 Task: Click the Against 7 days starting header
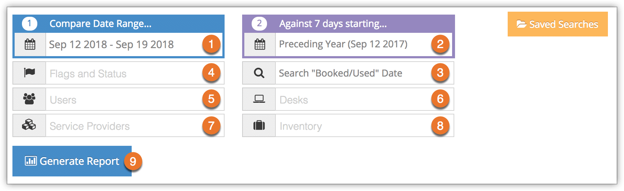[349, 24]
